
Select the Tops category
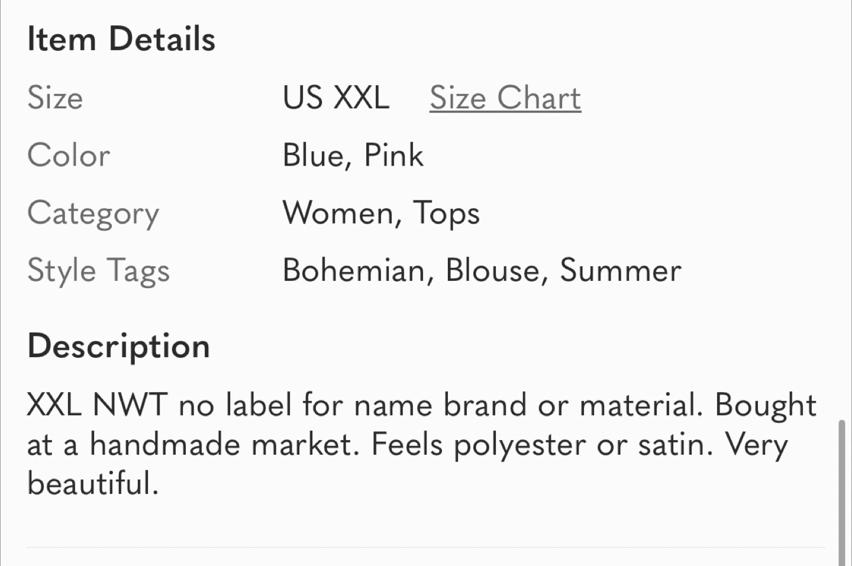446,213
